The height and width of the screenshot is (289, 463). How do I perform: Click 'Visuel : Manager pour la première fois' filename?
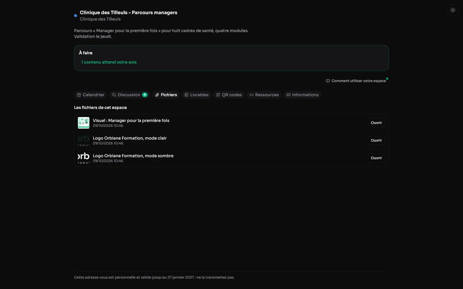131,121
